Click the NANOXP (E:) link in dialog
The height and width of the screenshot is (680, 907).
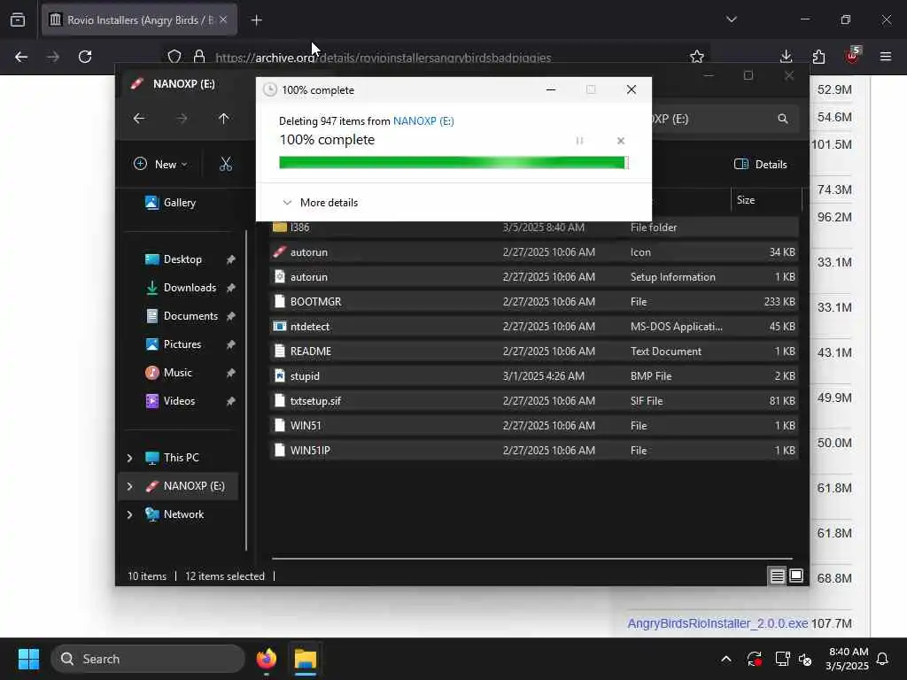(x=423, y=120)
